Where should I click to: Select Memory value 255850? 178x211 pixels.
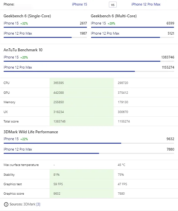click(x=59, y=102)
